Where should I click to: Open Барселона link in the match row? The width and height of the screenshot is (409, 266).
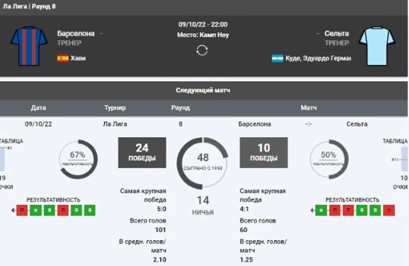(254, 124)
